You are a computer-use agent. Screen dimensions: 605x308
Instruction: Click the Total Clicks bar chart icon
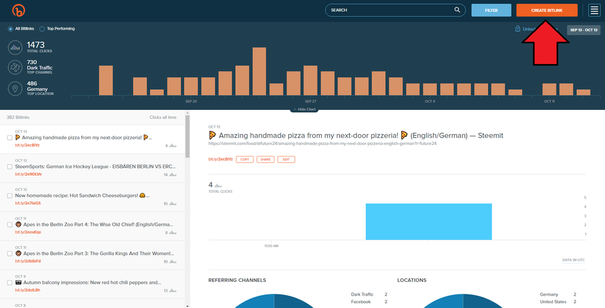tap(15, 47)
